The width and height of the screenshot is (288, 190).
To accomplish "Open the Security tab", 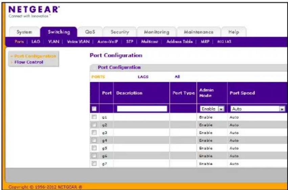I will click(120, 32).
